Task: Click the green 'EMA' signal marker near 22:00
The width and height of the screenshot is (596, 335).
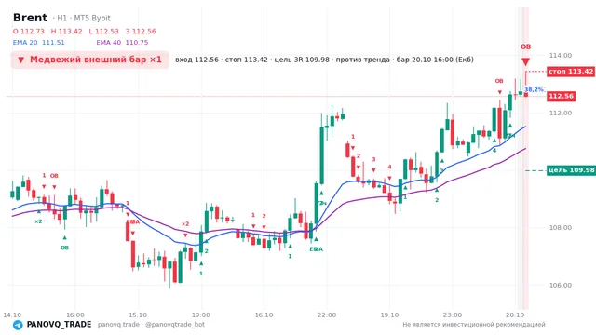Action: [316, 249]
